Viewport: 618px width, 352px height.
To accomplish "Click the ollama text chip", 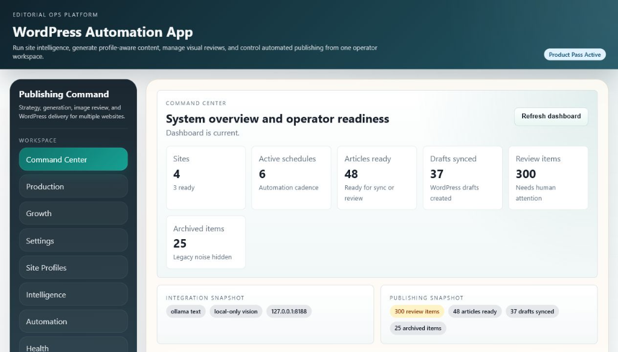I will (x=186, y=312).
